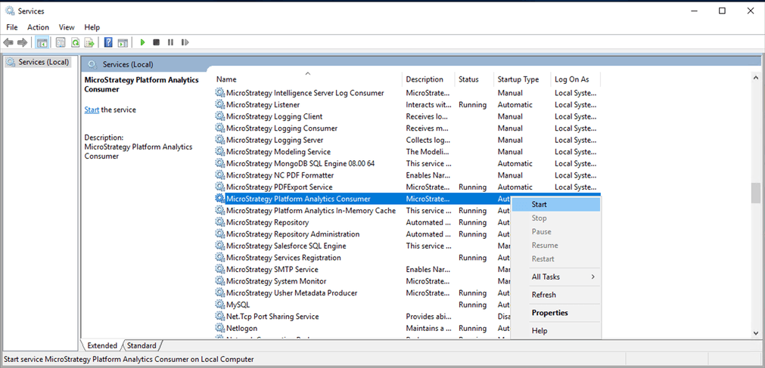Choose Start in the context menu
Image resolution: width=765 pixels, height=368 pixels.
click(555, 205)
